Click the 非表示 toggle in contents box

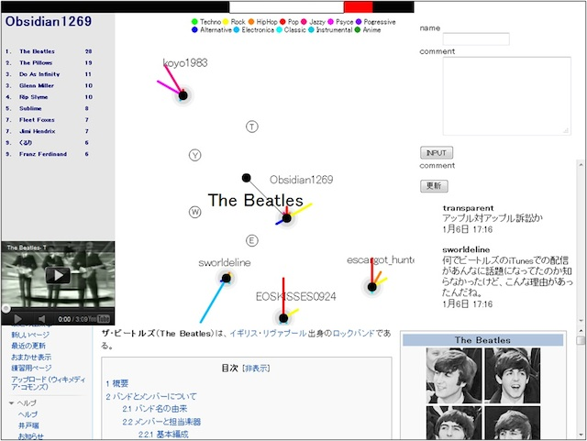[257, 369]
